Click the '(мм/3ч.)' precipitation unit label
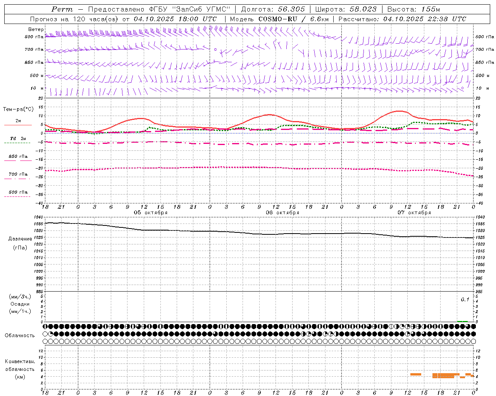 [20, 297]
